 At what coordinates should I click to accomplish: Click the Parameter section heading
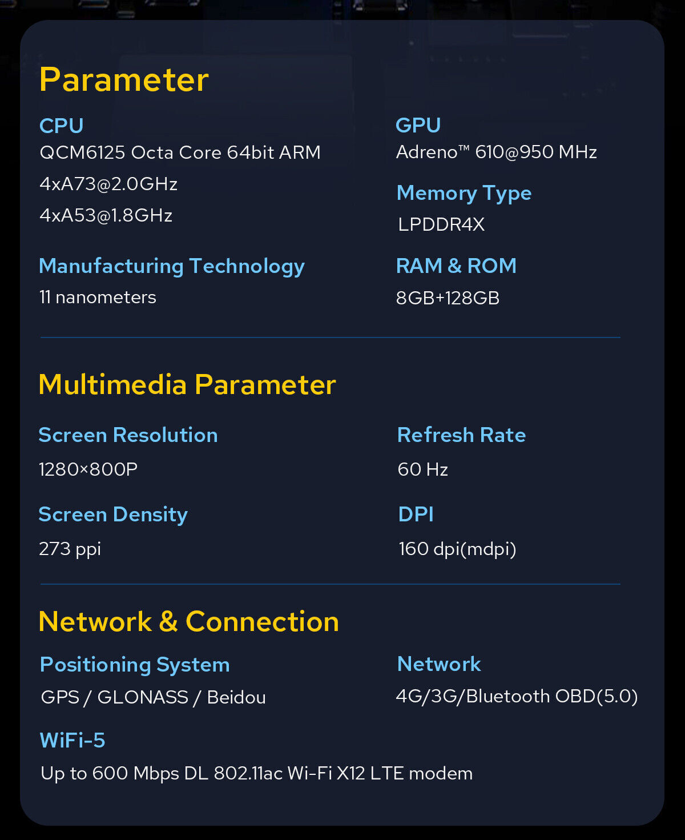pyautogui.click(x=124, y=79)
